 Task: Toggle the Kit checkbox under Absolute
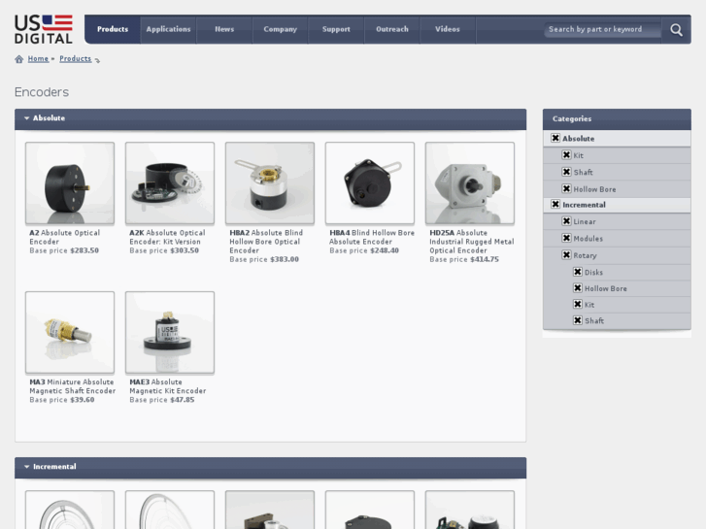(x=566, y=155)
